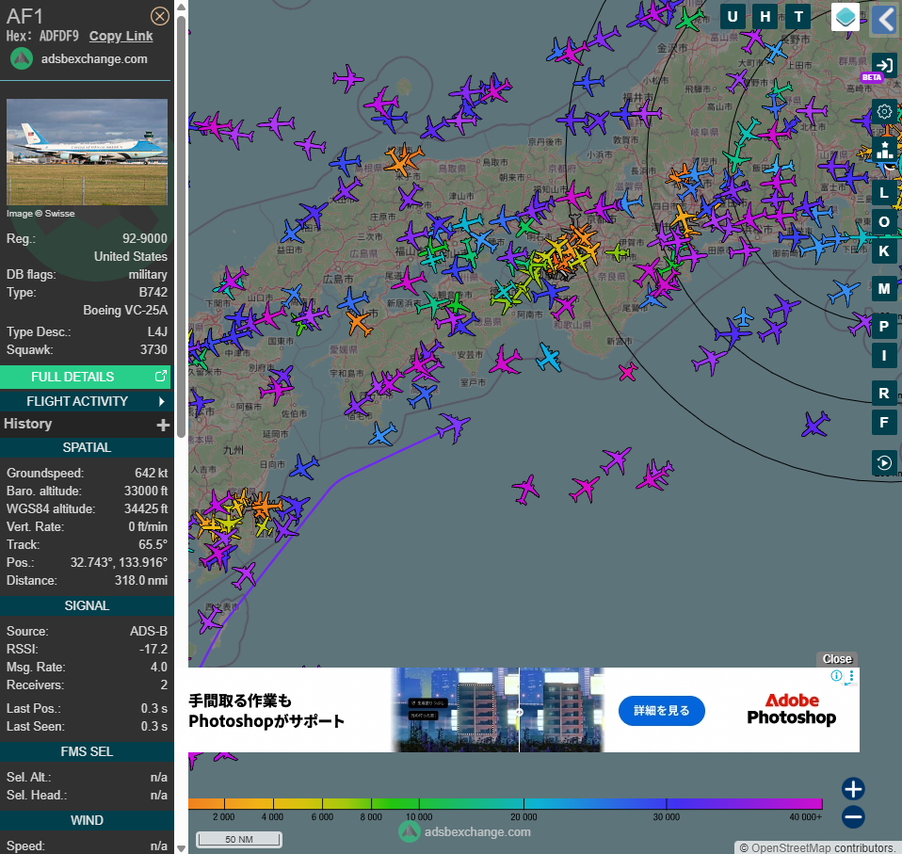This screenshot has height=854, width=902.
Task: Click the Air Force One aircraft photo
Action: tap(87, 153)
